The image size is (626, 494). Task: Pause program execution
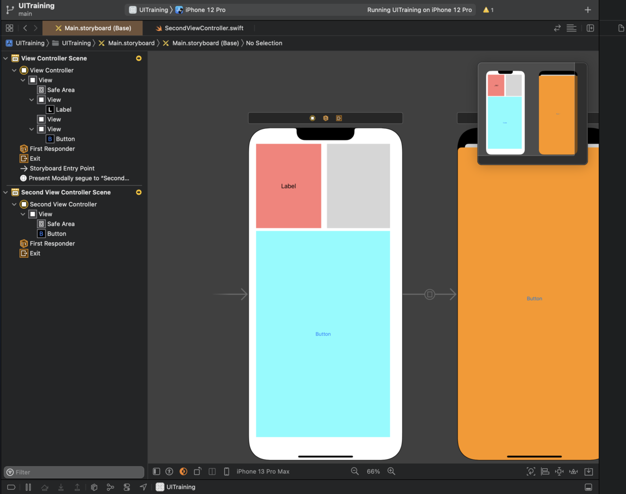click(28, 487)
